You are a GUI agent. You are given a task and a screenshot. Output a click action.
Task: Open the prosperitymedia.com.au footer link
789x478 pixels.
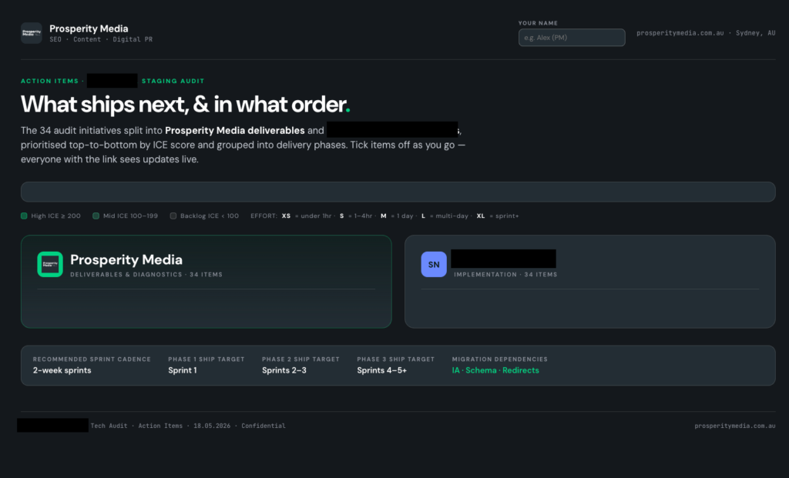(x=734, y=426)
